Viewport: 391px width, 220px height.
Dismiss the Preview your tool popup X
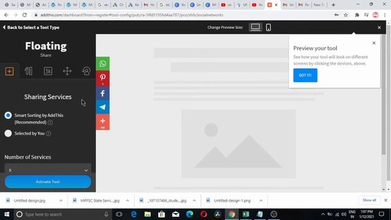374,43
